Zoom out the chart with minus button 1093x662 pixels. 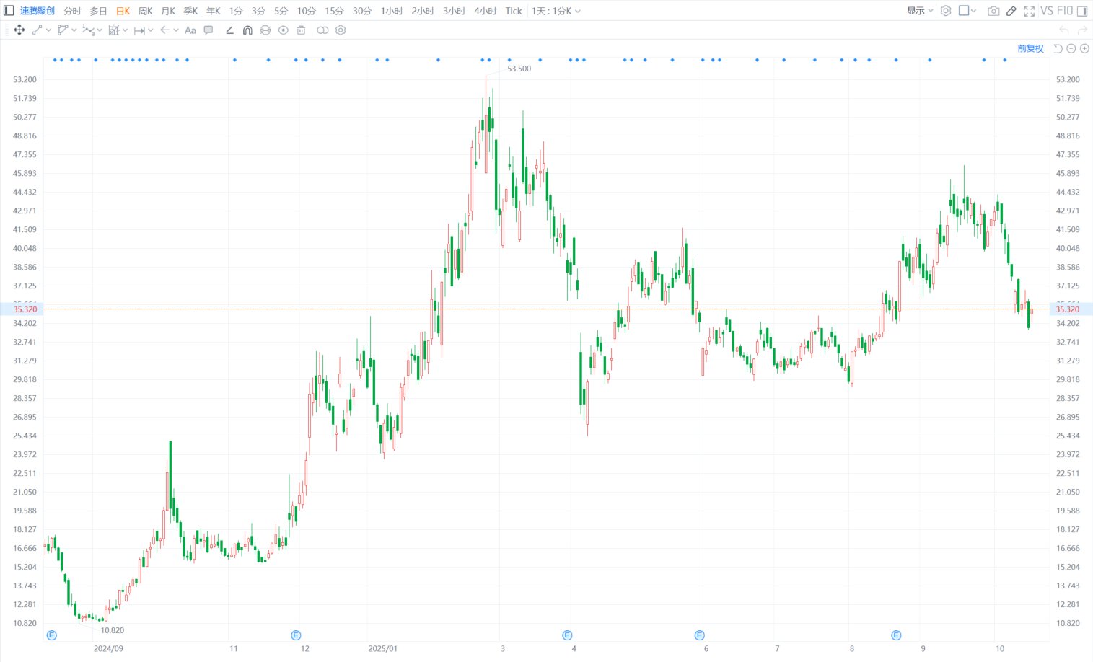1071,48
